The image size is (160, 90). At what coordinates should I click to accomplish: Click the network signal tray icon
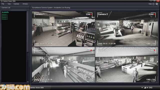pos(145,87)
